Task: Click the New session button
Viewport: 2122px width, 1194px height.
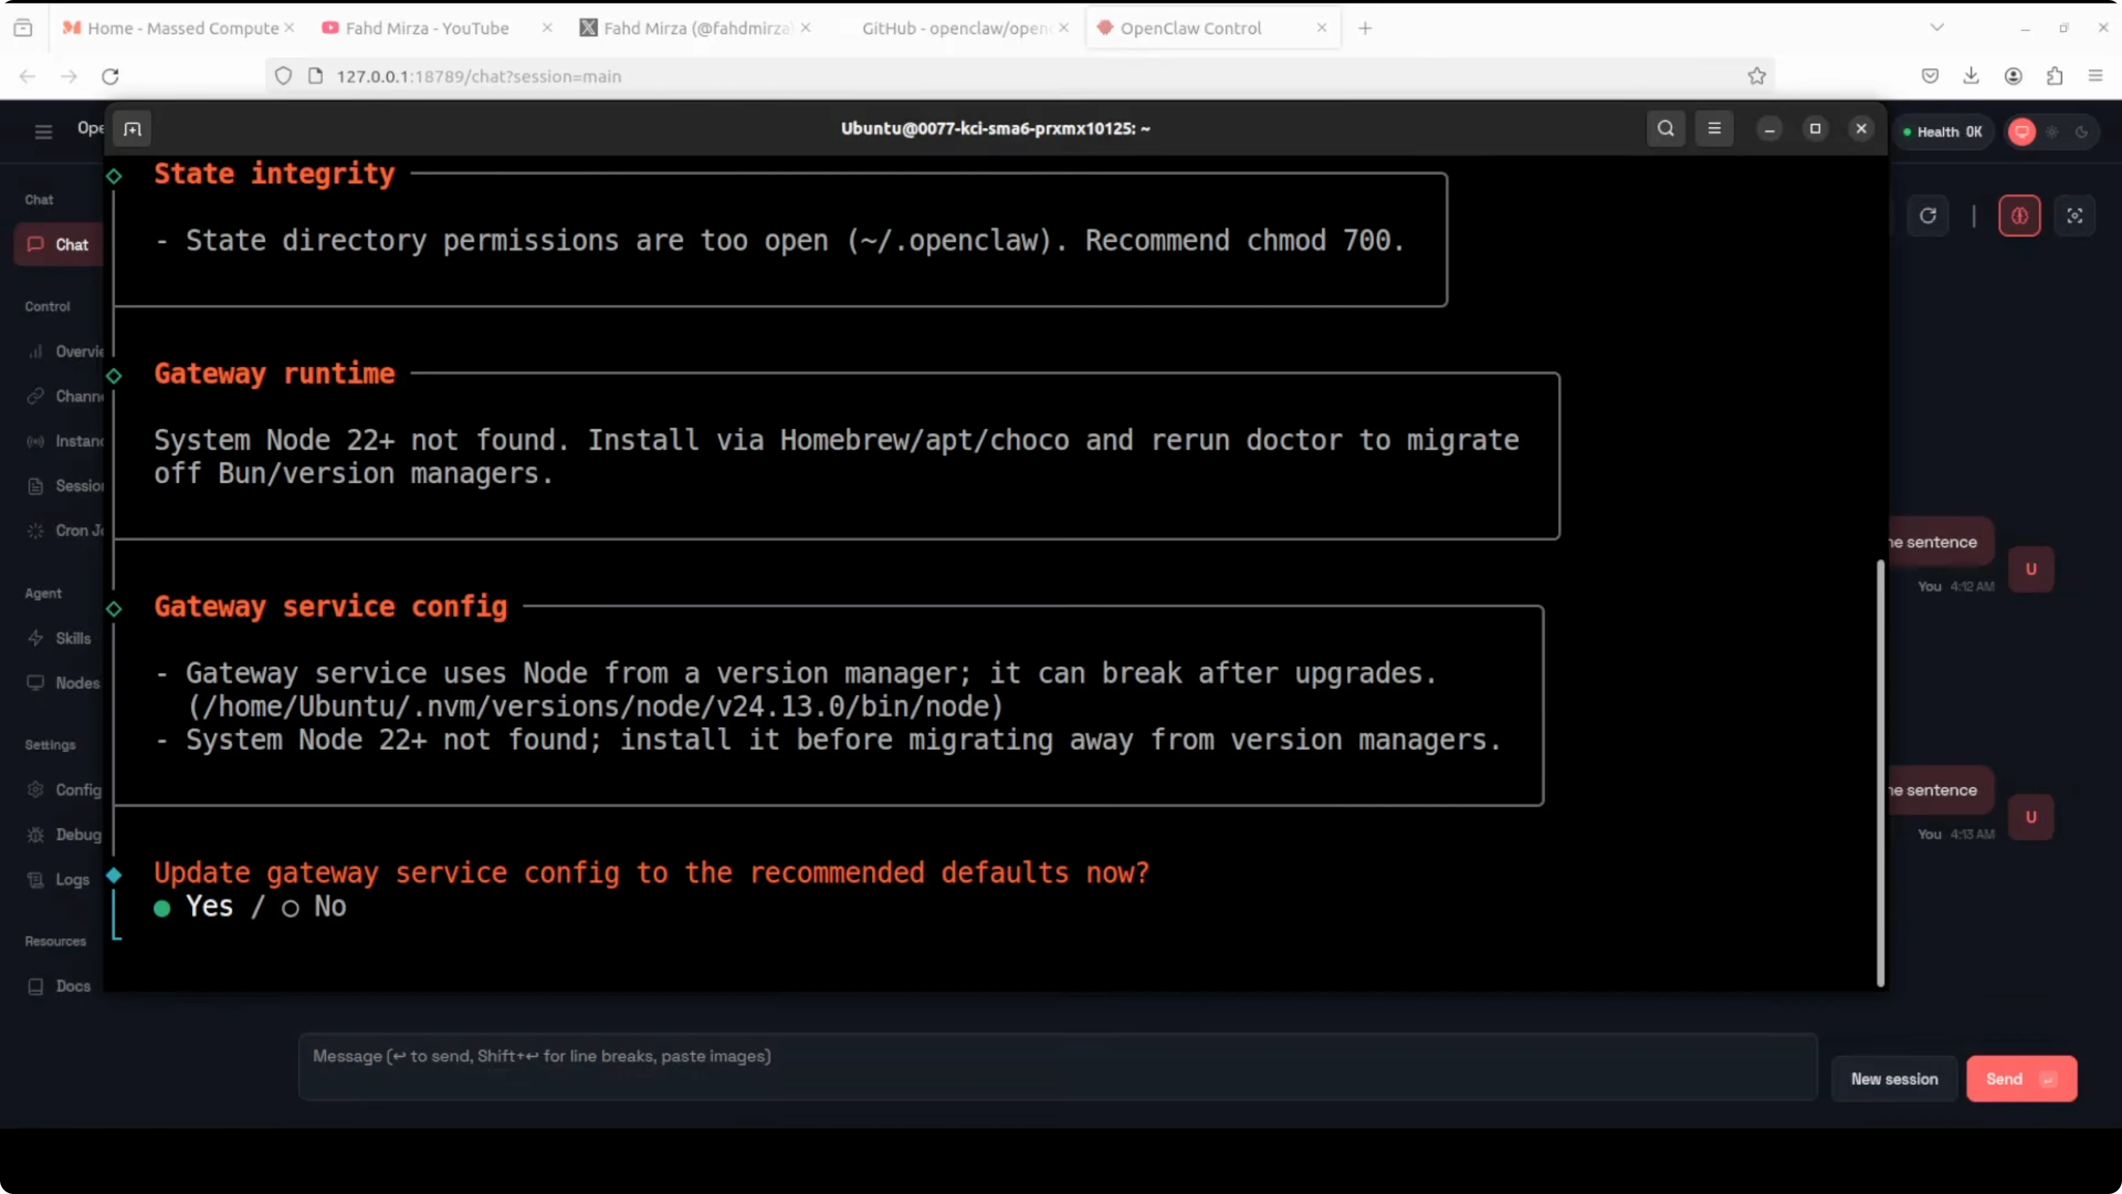Action: (1894, 1079)
